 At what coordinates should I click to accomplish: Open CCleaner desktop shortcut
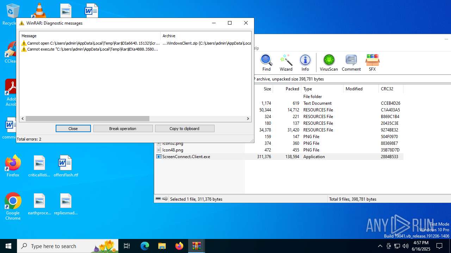coord(11,53)
